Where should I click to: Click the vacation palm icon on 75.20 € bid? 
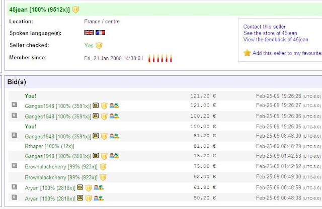point(114,156)
